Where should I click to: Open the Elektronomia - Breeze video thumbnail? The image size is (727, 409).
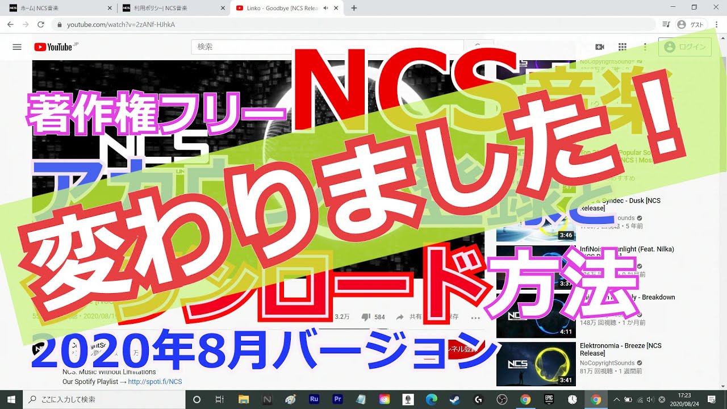(x=536, y=364)
